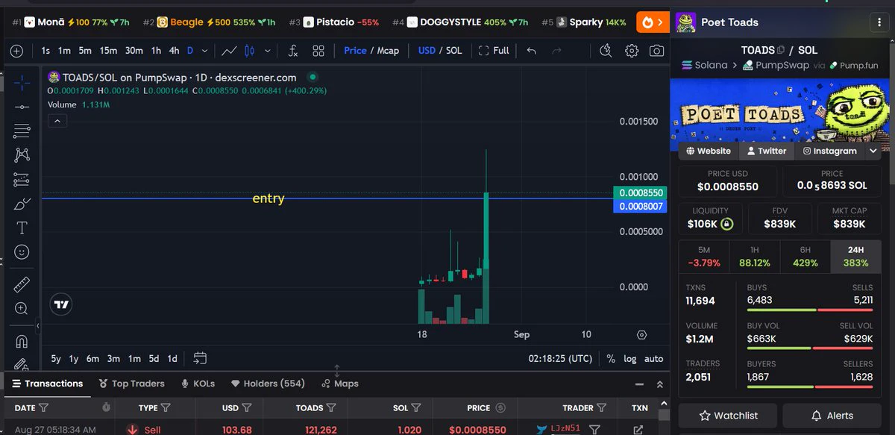Screen dimensions: 895x435
Task: Toggle the PRICE column currency icon
Action: coord(500,408)
